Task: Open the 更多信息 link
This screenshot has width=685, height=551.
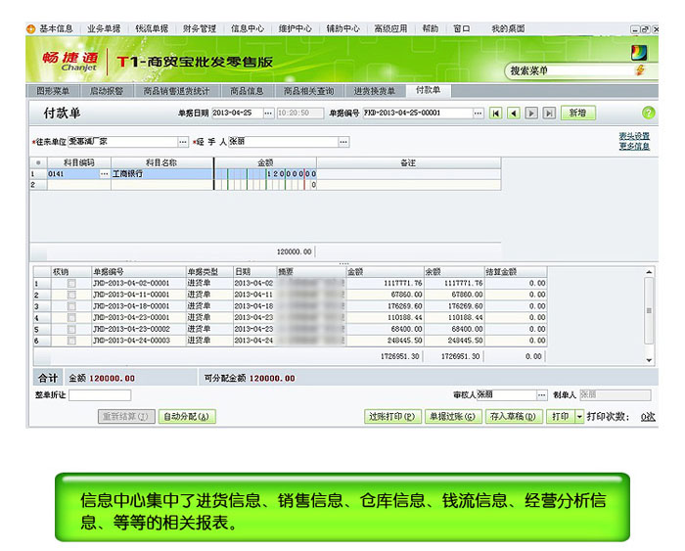Action: [x=634, y=146]
